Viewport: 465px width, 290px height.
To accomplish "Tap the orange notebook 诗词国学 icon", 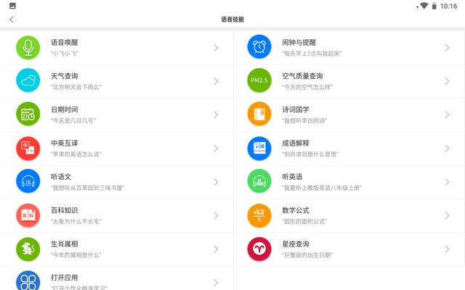I will click(259, 114).
